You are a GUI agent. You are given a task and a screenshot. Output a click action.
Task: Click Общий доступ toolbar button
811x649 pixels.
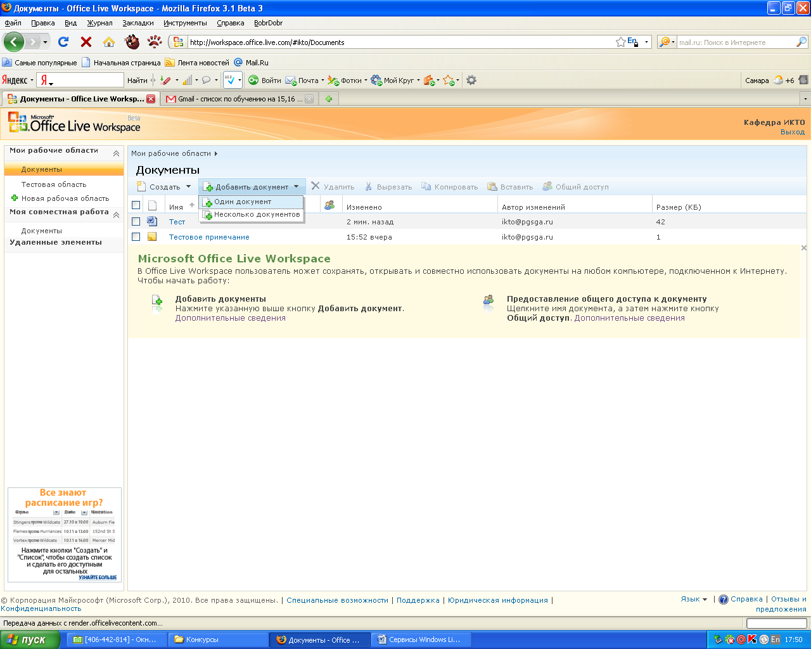point(575,187)
